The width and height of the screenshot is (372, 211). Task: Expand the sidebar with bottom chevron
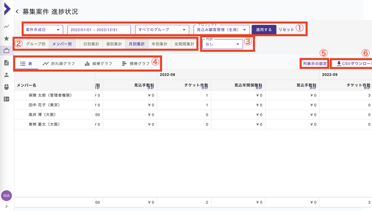6,207
